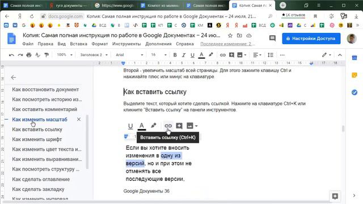Open image insert dropdown arrow
Image resolution: width=363 pixels, height=204 pixels.
pos(245,55)
